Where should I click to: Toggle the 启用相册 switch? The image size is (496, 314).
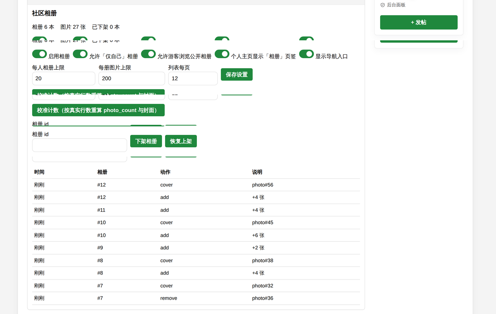click(40, 54)
